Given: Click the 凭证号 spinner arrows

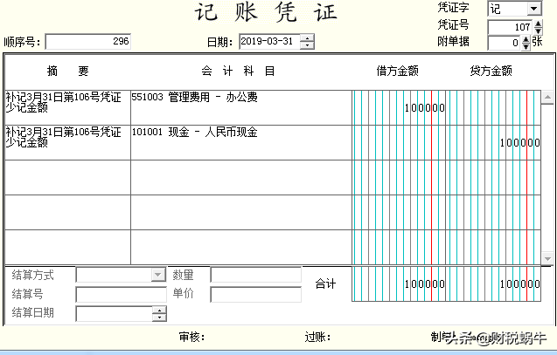Looking at the screenshot, I should pos(539,26).
